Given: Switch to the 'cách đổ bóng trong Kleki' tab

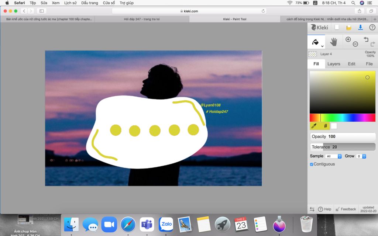Looking at the screenshot, I should (327, 19).
